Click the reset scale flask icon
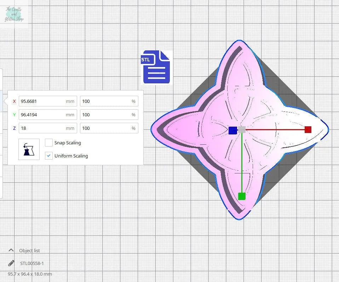 pyautogui.click(x=29, y=149)
